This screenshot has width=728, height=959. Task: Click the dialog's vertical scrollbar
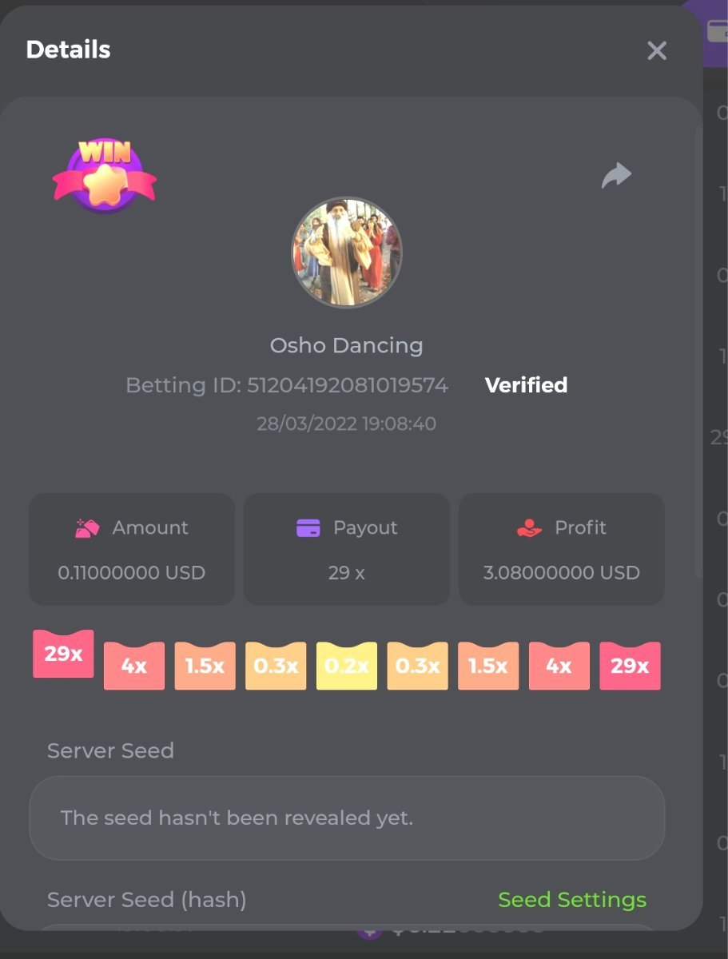click(x=699, y=352)
